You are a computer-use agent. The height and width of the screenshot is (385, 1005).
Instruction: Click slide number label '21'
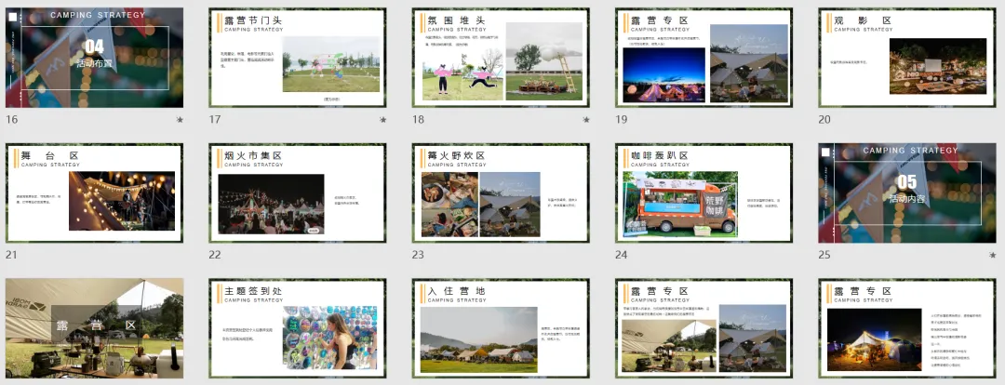tap(11, 255)
